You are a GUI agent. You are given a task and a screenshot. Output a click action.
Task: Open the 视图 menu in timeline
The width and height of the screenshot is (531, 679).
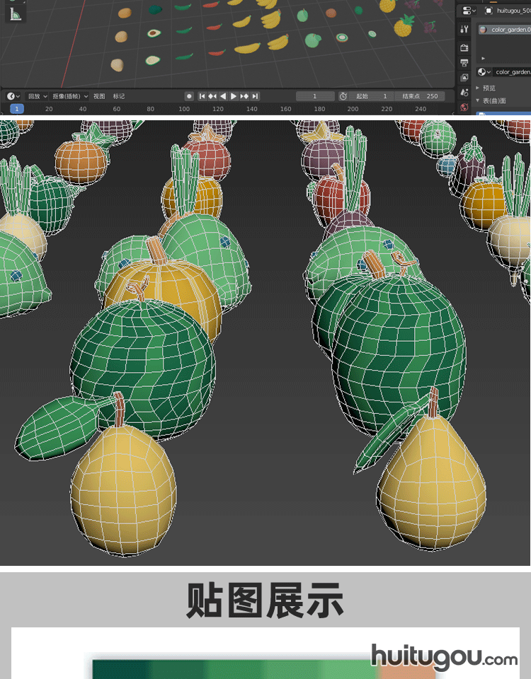[x=99, y=96]
